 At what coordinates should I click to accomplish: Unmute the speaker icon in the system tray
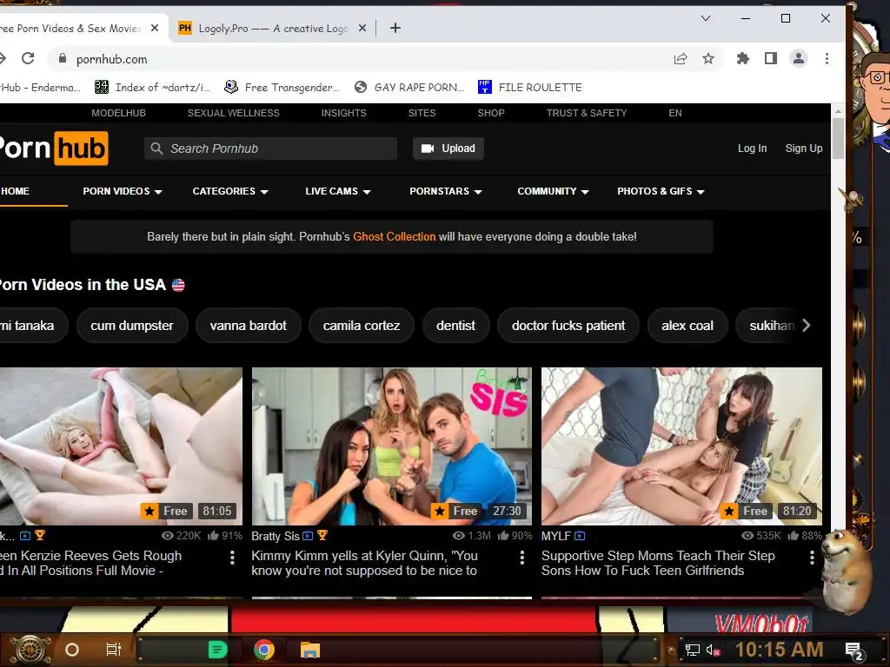[713, 650]
